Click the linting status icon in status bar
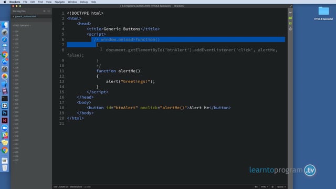336x189 pixels. (272, 187)
